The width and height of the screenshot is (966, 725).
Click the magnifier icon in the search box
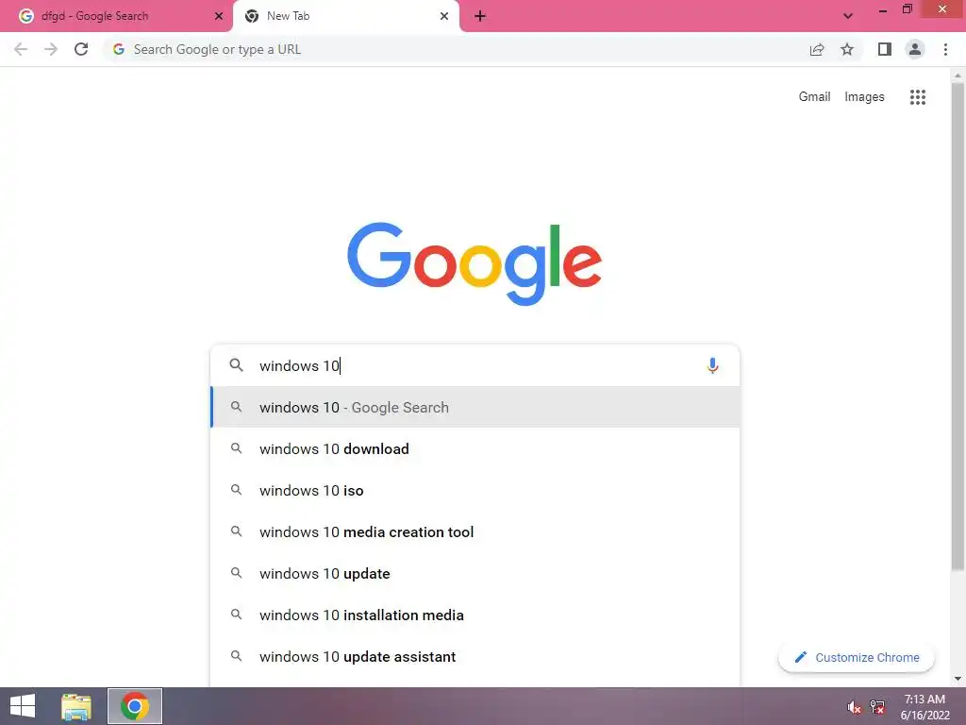click(236, 365)
